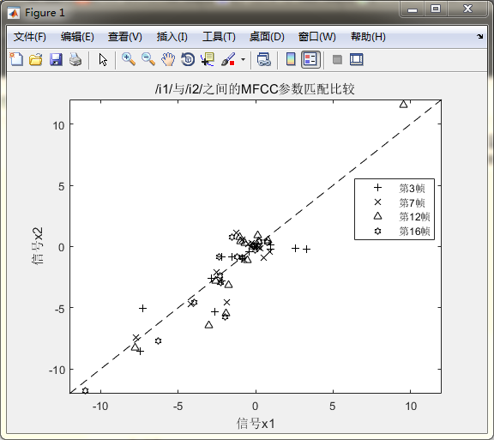Click the Hide Plot Tools icon
494x440 pixels.
point(337,59)
